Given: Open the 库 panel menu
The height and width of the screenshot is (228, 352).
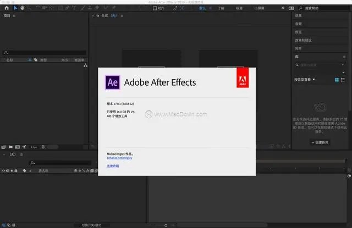Looking at the screenshot, I should [x=344, y=57].
